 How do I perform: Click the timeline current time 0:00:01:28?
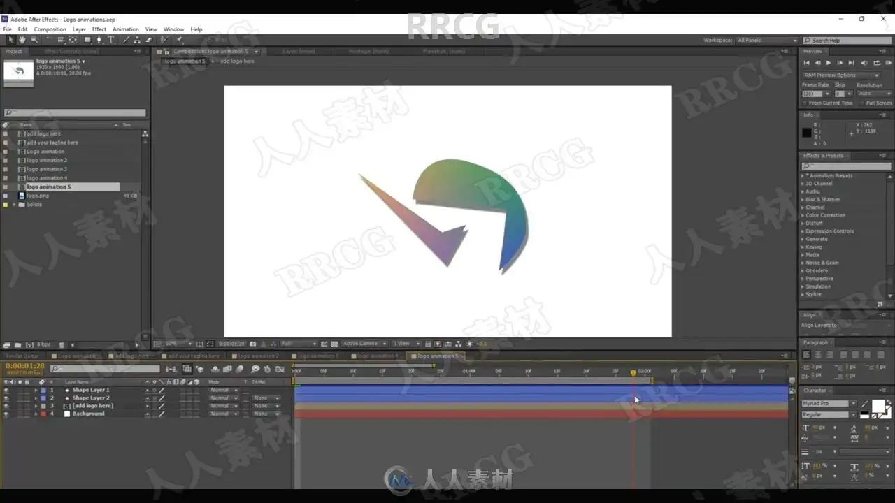pos(25,365)
